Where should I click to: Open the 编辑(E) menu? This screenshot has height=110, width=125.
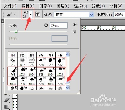coord(28,6)
